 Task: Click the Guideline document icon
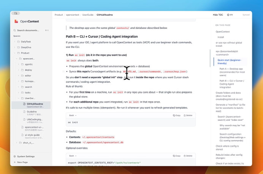pyautogui.click(x=24, y=112)
